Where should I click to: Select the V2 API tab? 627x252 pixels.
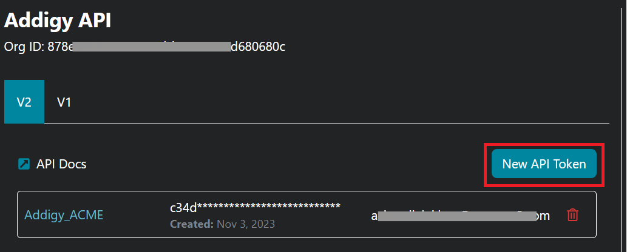(x=24, y=102)
